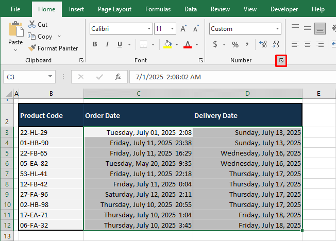Apply Accounting Number Format dollar icon
The height and width of the screenshot is (241, 336).
pos(215,44)
